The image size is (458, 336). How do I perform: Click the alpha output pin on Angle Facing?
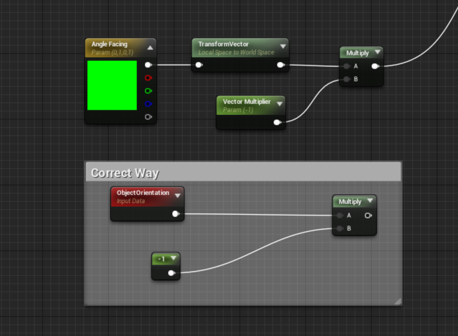click(147, 117)
